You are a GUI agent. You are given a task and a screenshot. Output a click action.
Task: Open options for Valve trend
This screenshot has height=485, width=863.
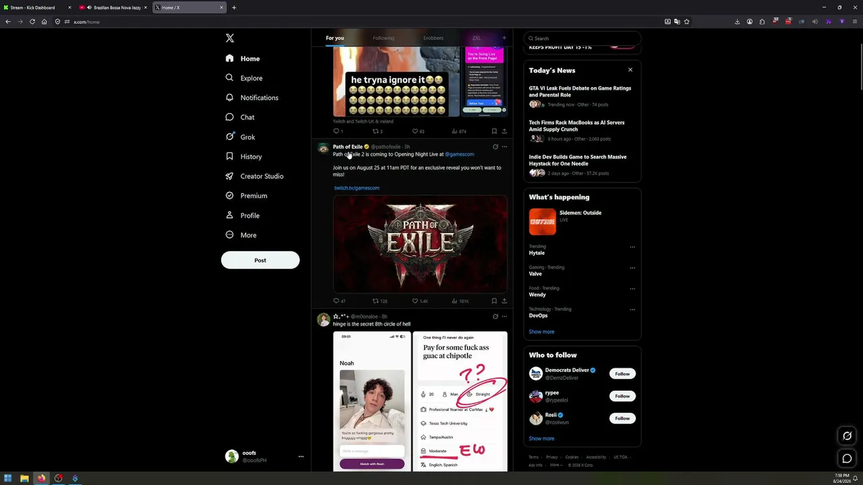pos(632,268)
